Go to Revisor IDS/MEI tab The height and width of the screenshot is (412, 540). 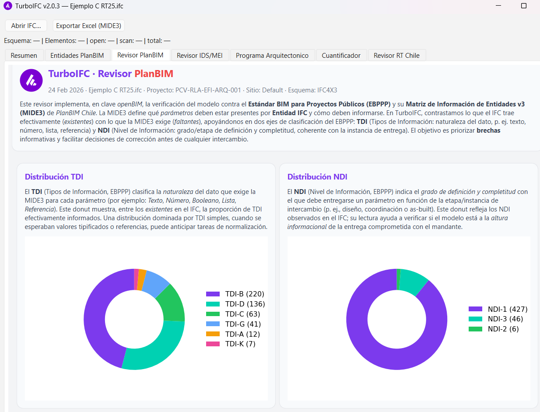point(200,55)
